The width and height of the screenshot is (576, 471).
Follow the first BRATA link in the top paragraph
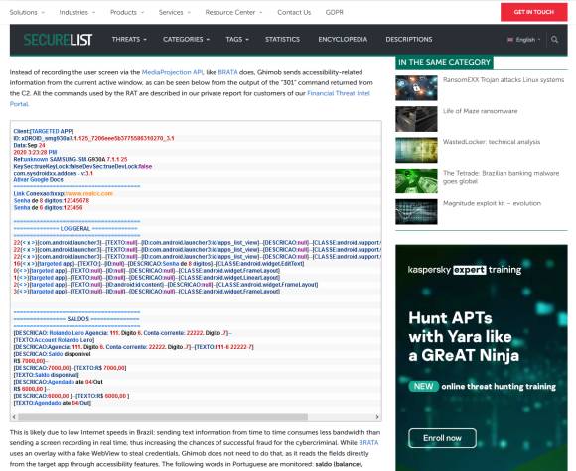coord(227,72)
